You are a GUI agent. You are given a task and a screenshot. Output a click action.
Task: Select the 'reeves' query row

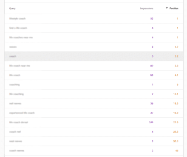pos(94,47)
